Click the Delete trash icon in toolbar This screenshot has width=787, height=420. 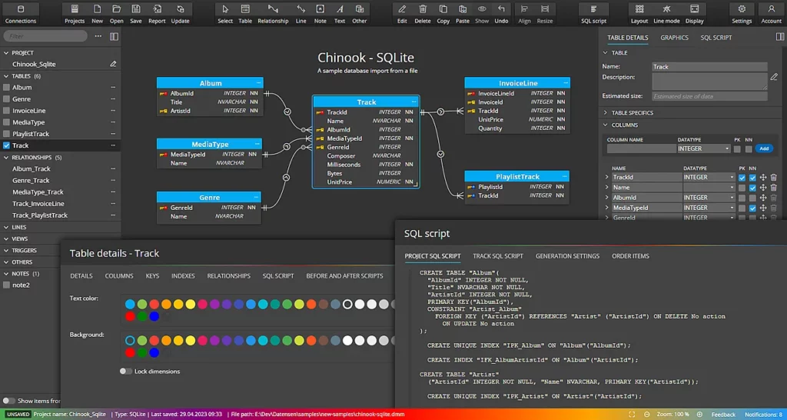[423, 14]
